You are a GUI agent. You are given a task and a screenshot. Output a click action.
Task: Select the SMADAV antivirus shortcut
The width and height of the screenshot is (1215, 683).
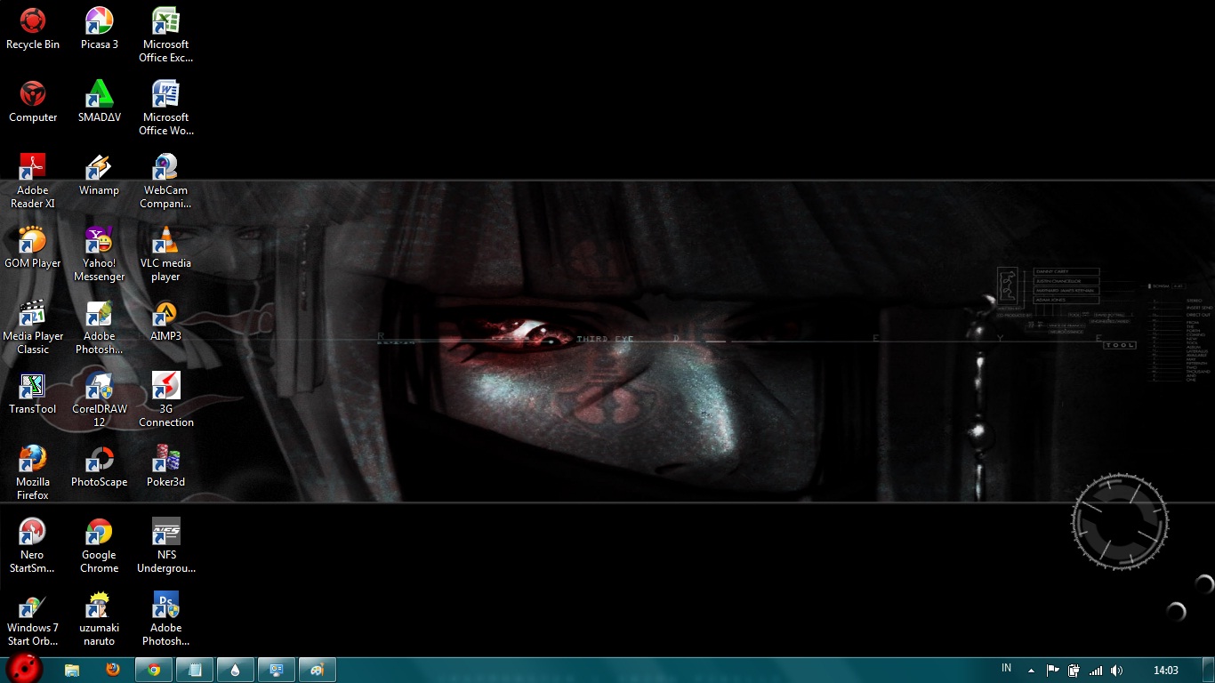[99, 102]
